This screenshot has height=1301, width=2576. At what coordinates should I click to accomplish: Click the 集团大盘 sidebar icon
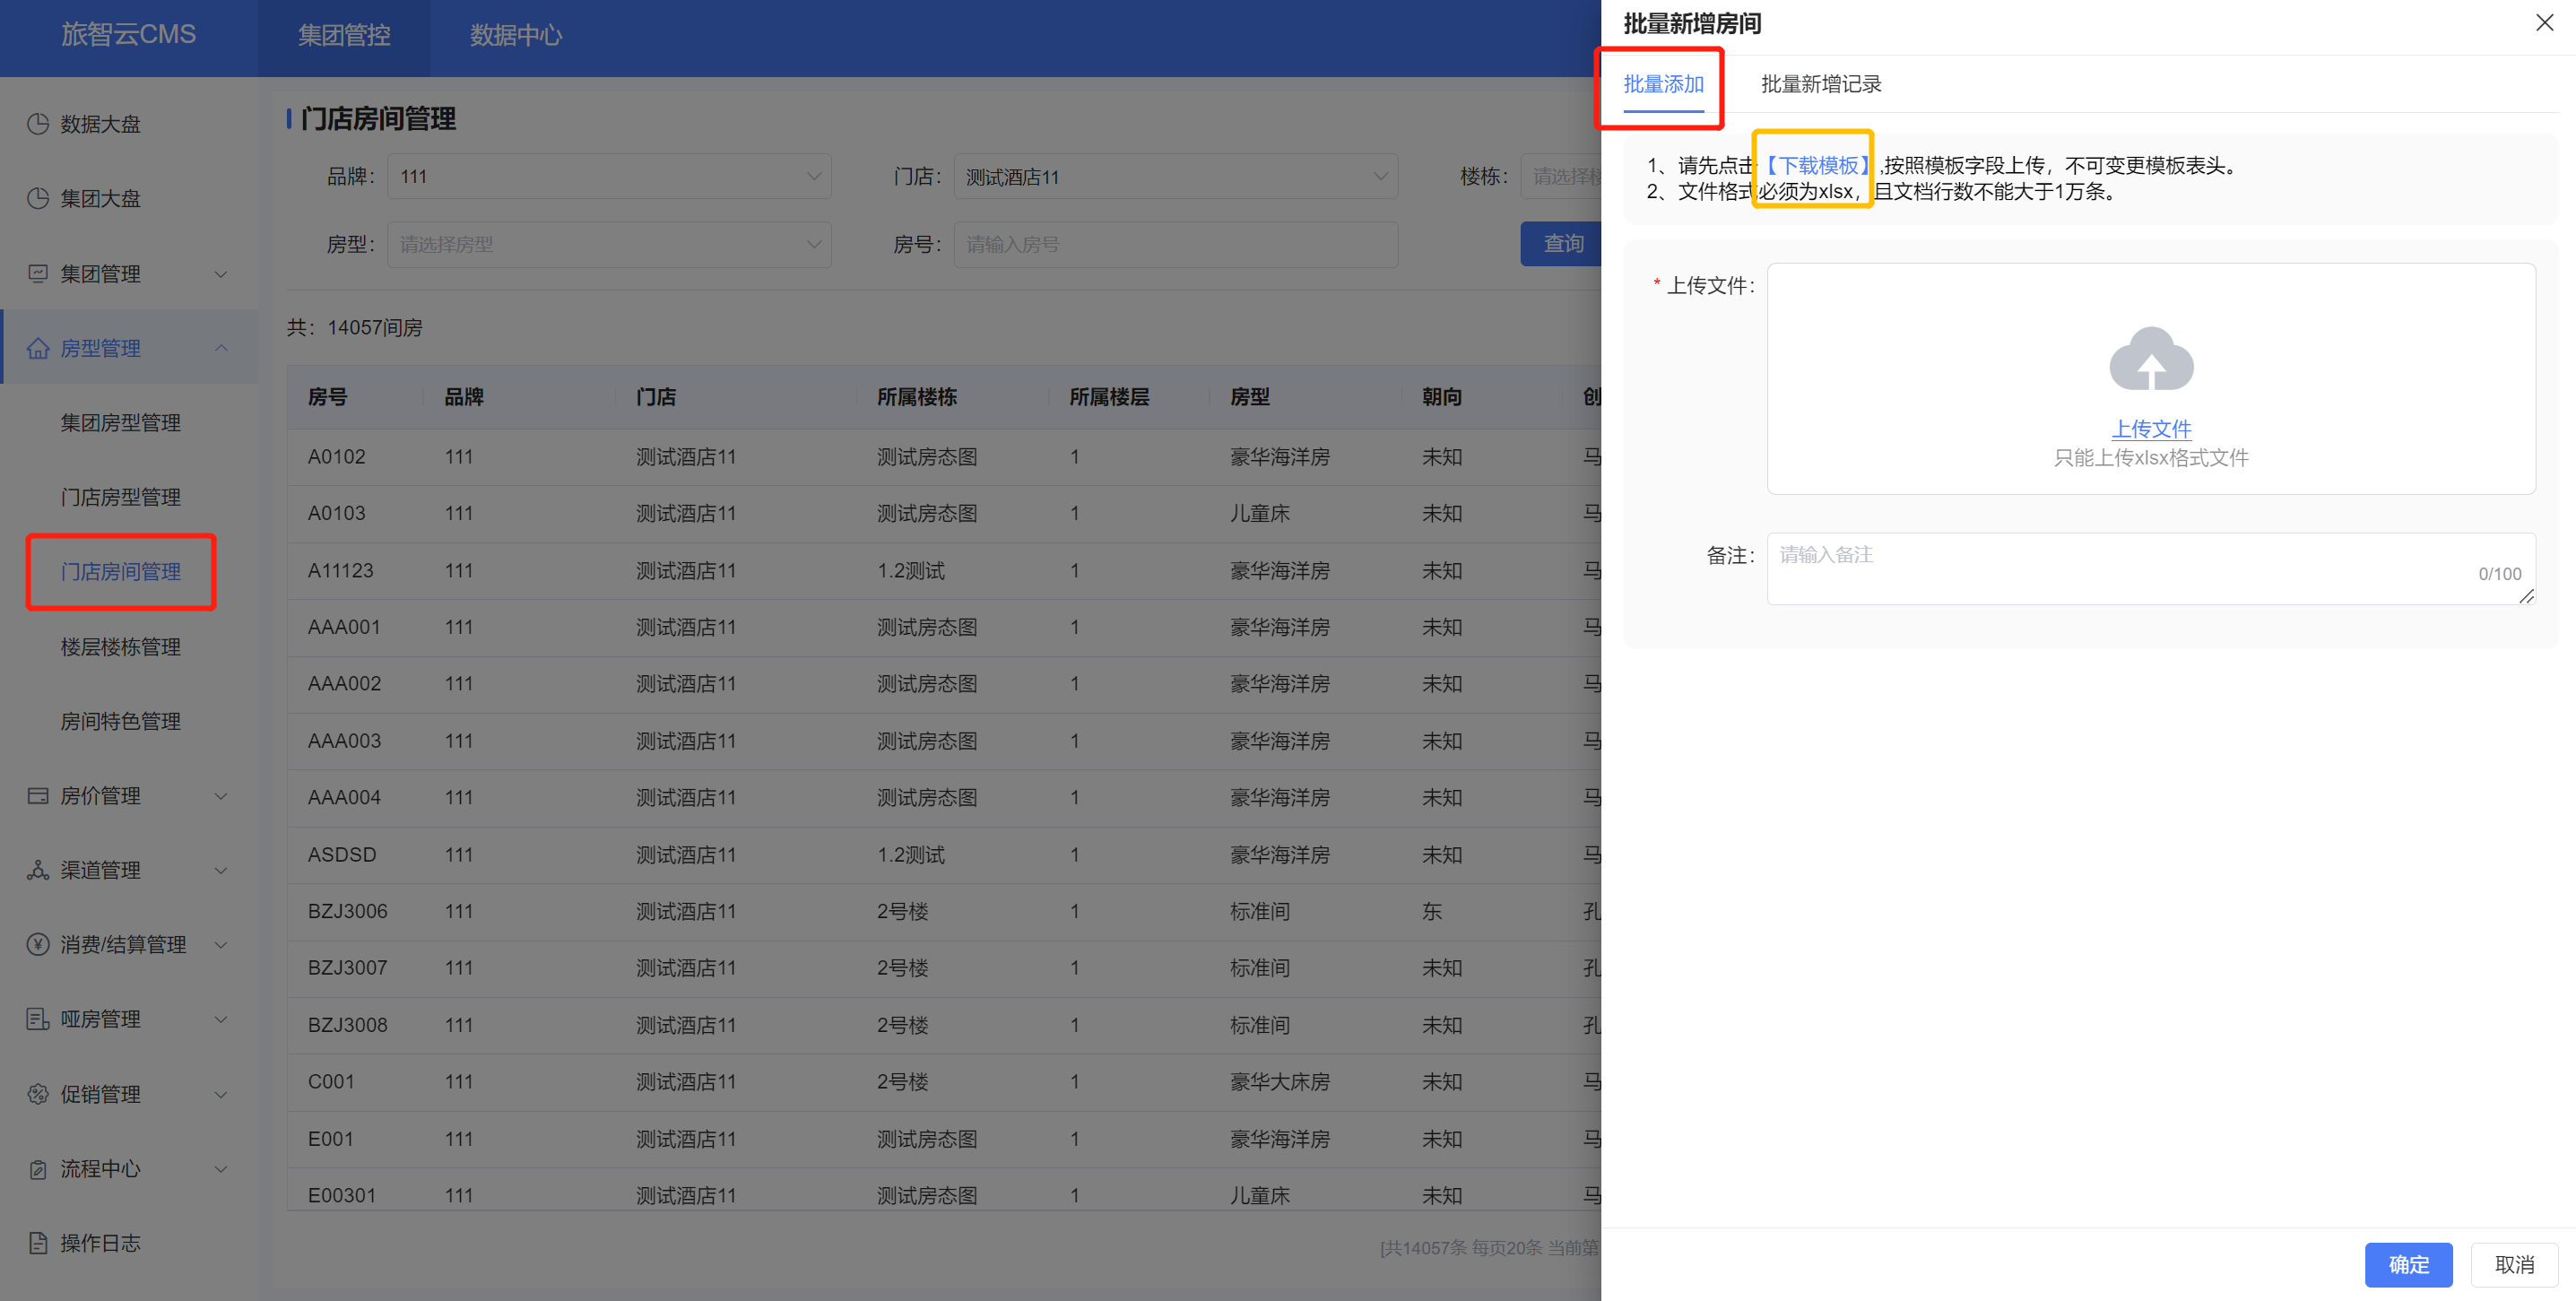click(38, 198)
